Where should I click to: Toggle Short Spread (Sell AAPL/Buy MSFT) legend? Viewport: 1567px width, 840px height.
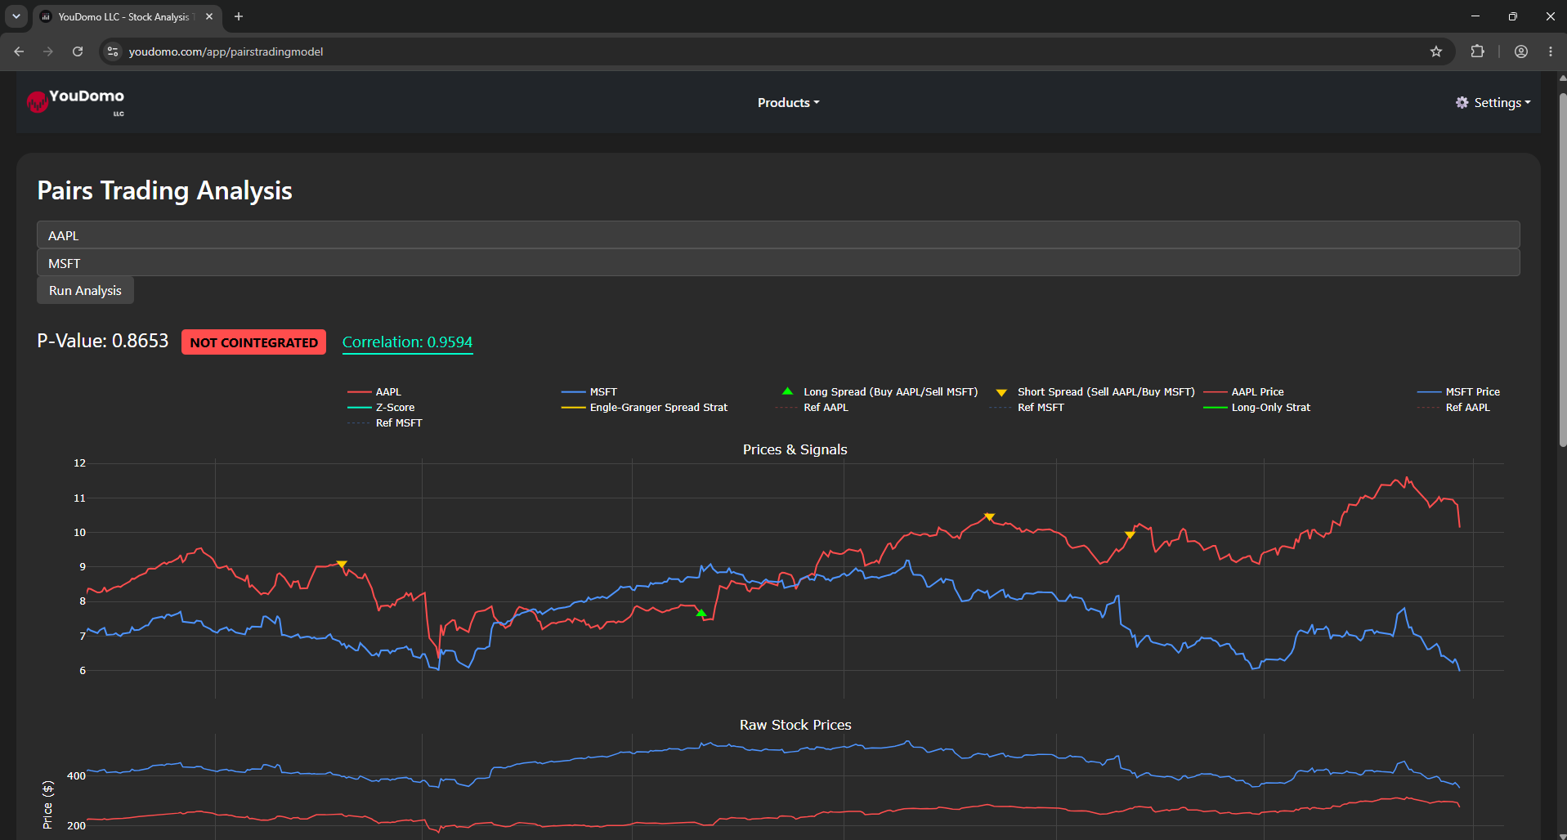coord(1095,392)
